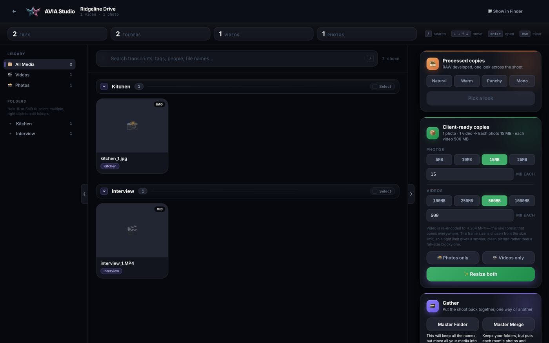The image size is (549, 343).
Task: Collapse the Interview section chevron
Action: 104,191
